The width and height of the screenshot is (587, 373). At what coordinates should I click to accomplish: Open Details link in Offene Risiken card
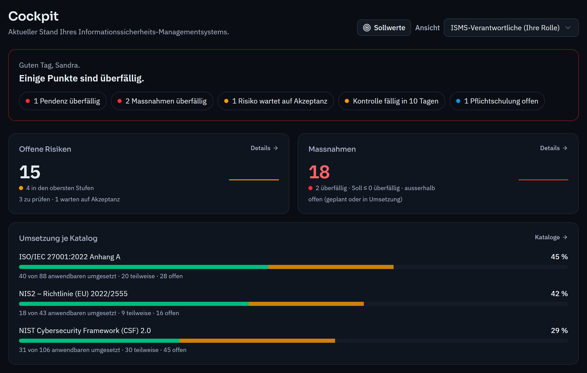(264, 148)
